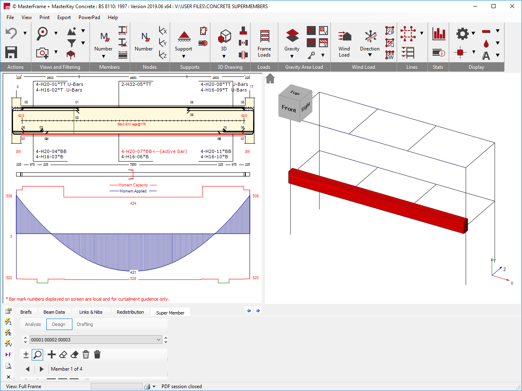Click the Stats bar chart icon
Screen dimensions: 522x391
tap(439, 34)
